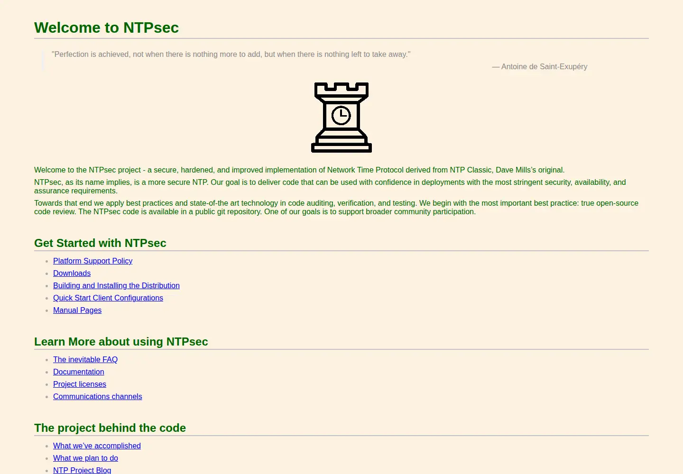The width and height of the screenshot is (683, 474).
Task: Read The inevitable FAQ
Action: [85, 359]
